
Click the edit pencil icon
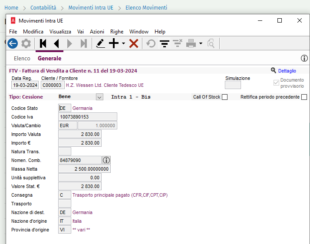click(100, 43)
